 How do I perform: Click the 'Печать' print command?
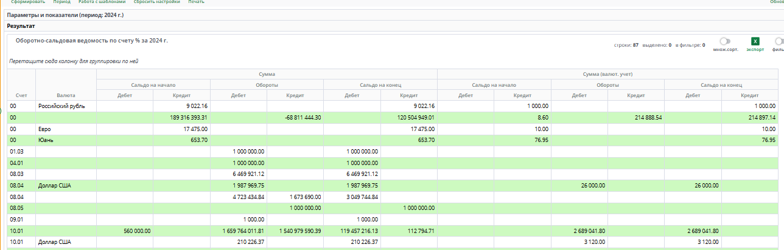196,2
